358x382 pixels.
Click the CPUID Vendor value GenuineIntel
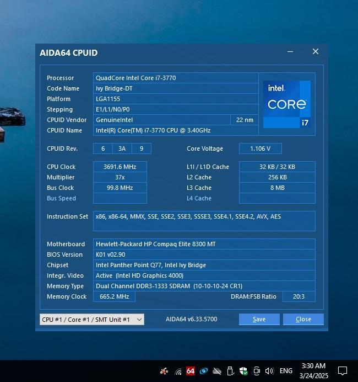[161, 120]
